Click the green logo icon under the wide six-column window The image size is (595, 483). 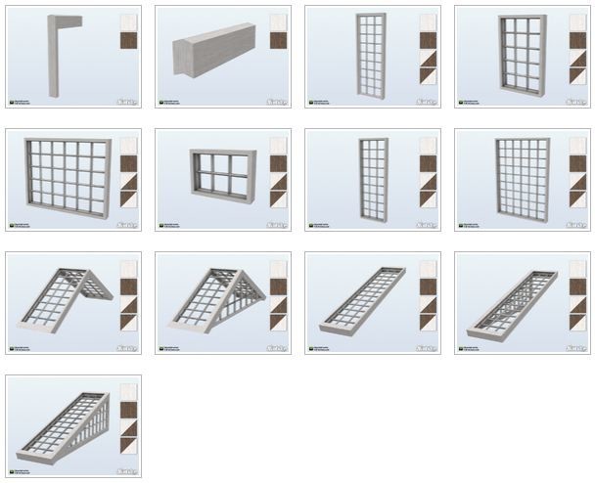(x=12, y=225)
